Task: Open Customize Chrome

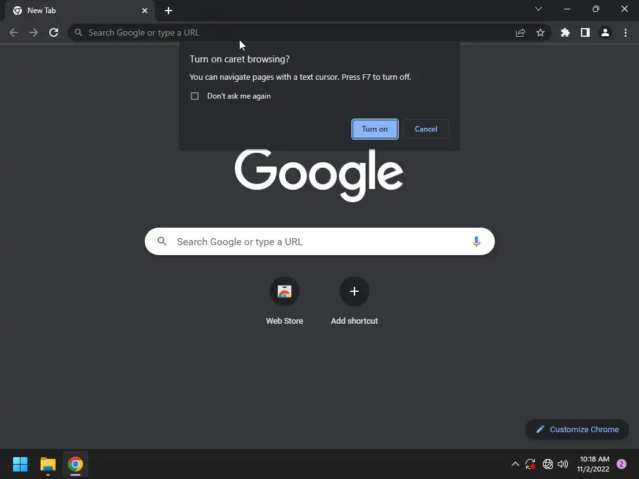Action: 577,429
